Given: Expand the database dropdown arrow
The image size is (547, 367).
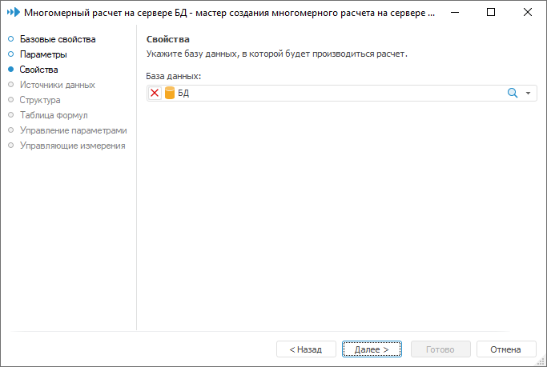Looking at the screenshot, I should pyautogui.click(x=529, y=94).
